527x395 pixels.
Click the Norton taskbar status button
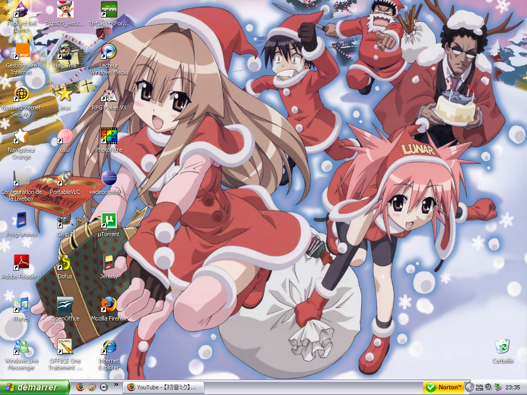pyautogui.click(x=443, y=387)
